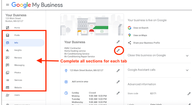
Task: Expand Close this business on Google
Action: (187, 56)
